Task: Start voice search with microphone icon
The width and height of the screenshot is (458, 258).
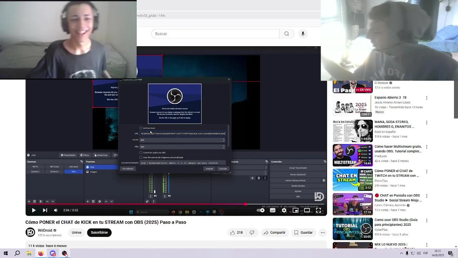Action: 303,34
